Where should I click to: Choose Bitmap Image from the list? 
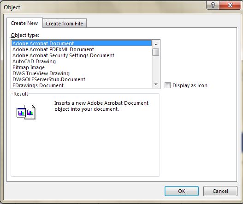point(82,67)
